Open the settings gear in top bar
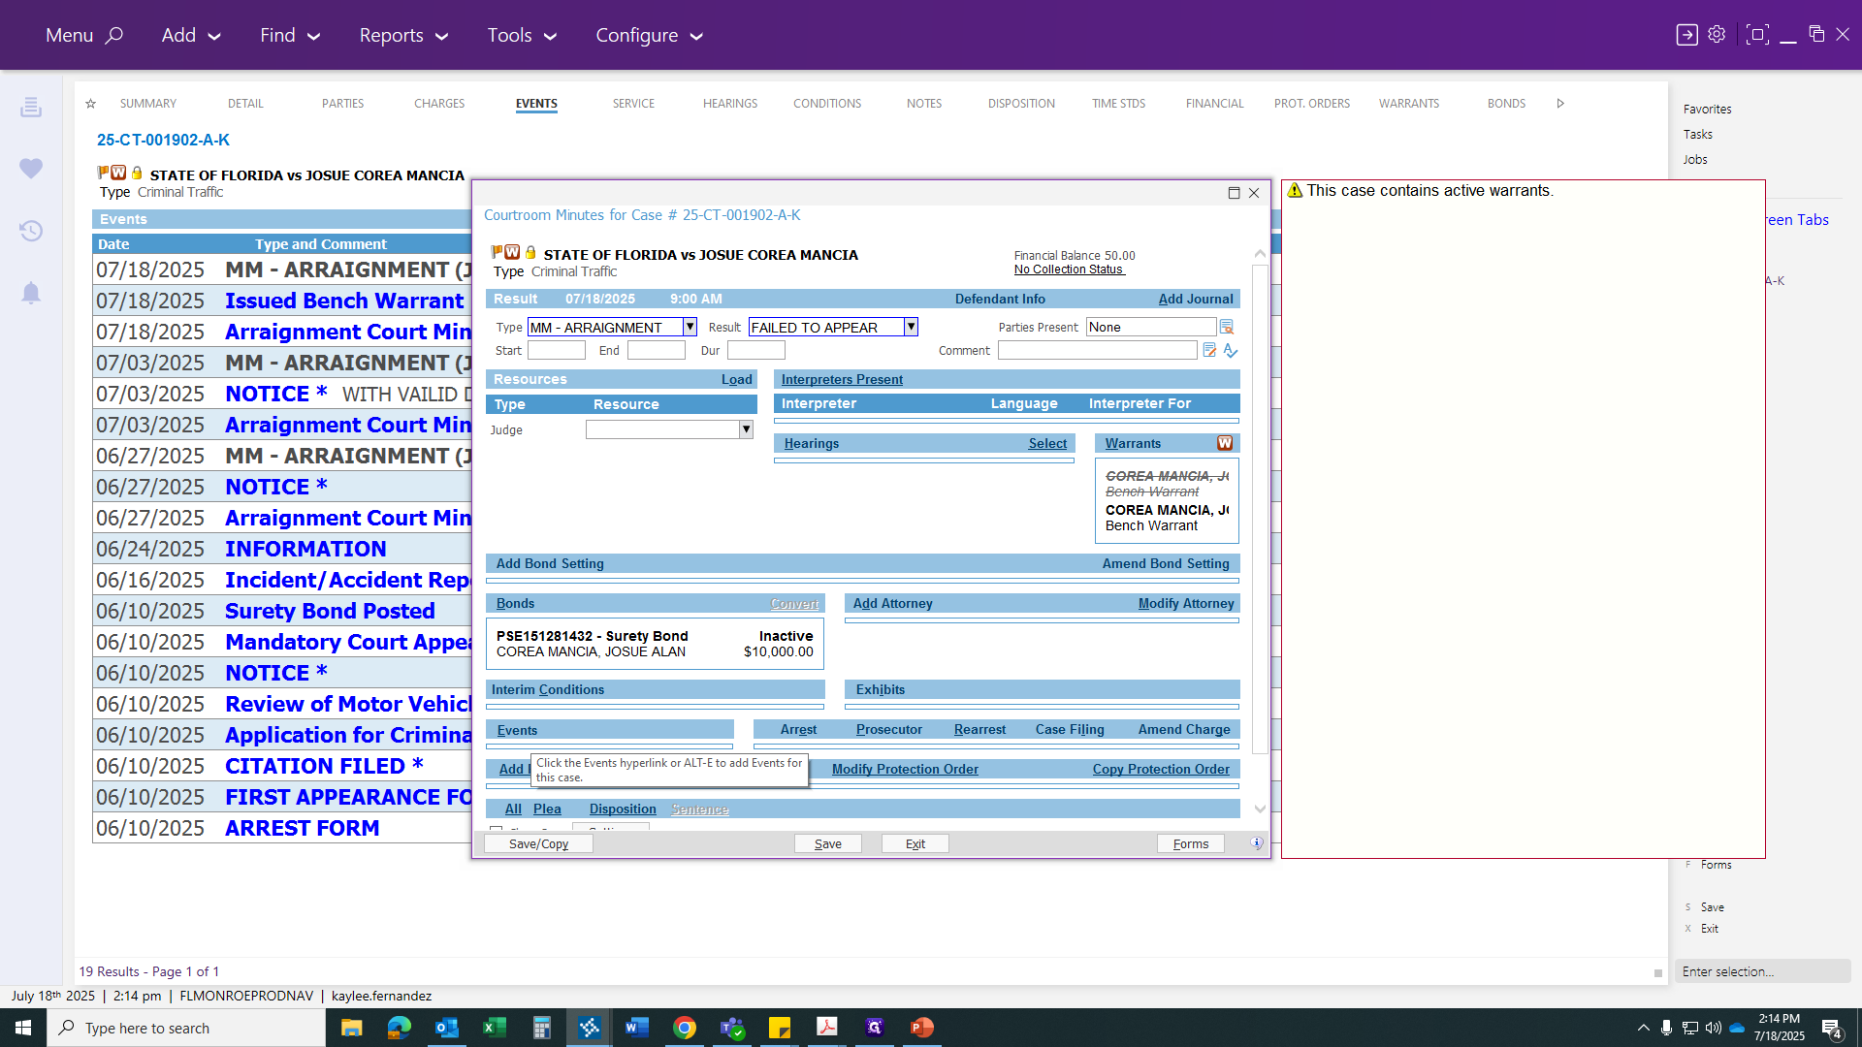 (1717, 34)
